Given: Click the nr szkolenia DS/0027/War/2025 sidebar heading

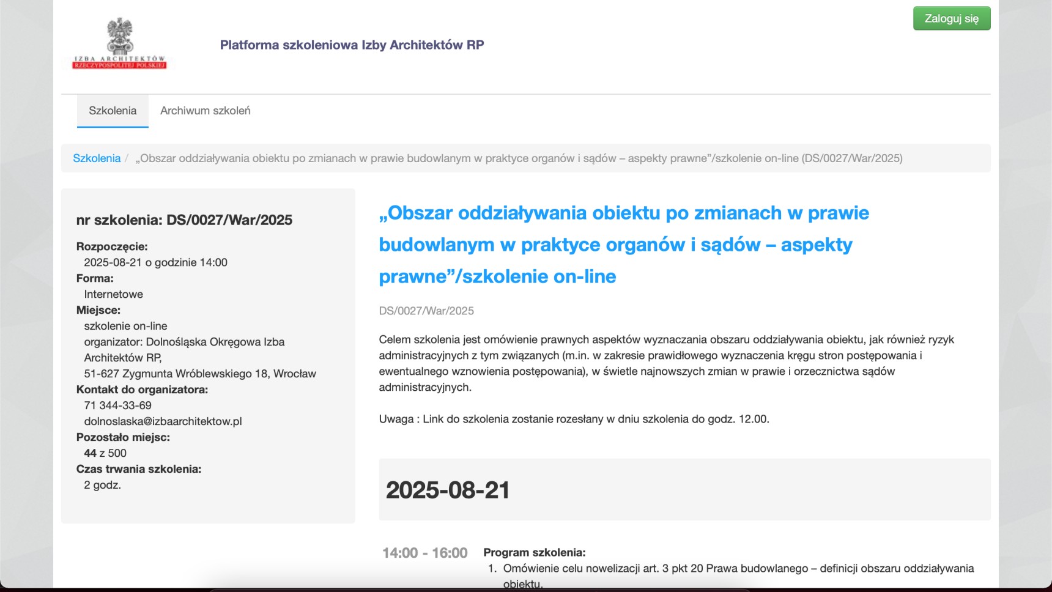Looking at the screenshot, I should click(184, 220).
